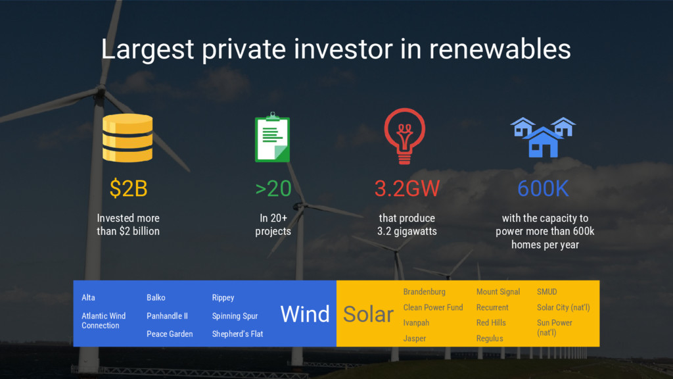
Task: Select 'Invested more than $2 billion' caption
Action: (x=128, y=225)
